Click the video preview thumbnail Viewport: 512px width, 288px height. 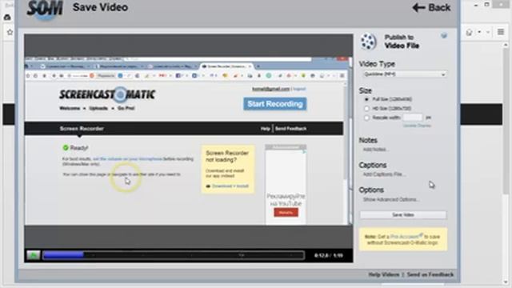[x=188, y=141]
